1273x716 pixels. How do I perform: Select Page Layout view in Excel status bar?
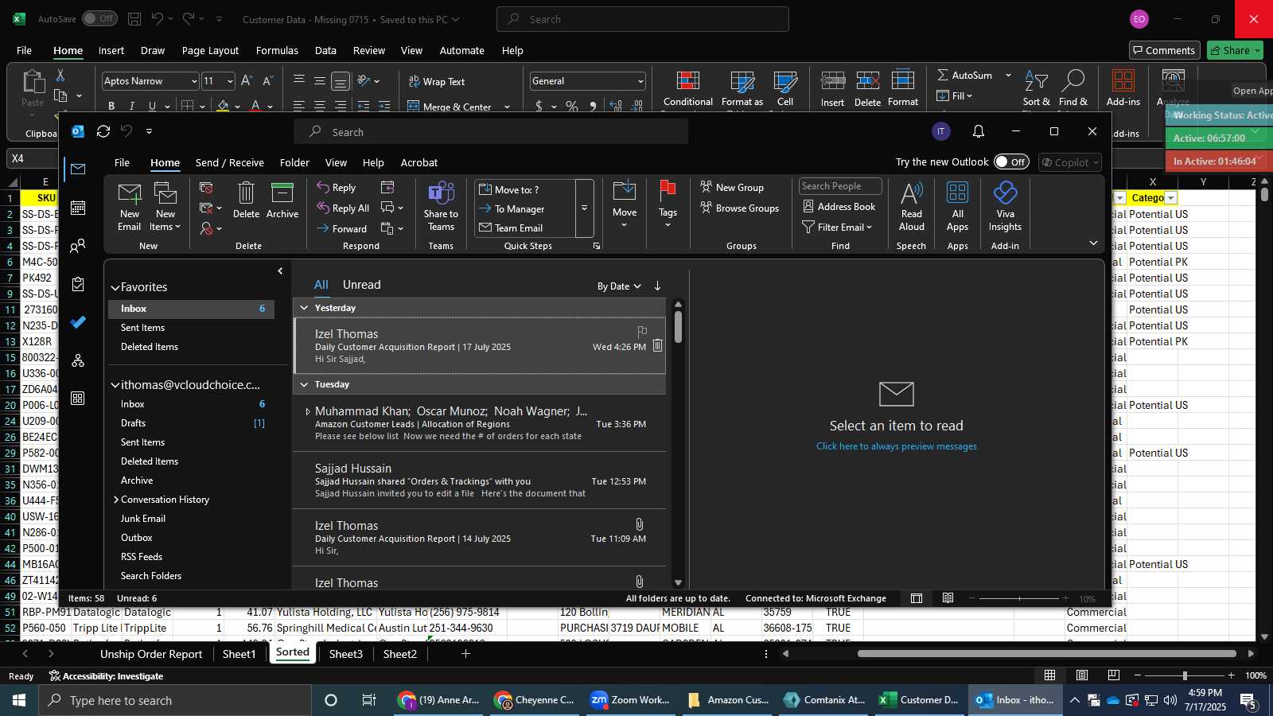click(x=1082, y=675)
